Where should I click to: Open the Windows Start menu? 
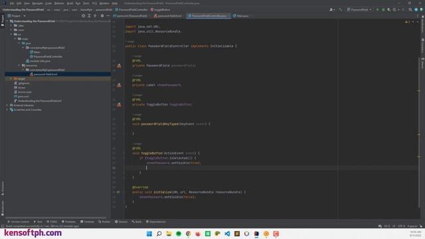coord(149,234)
